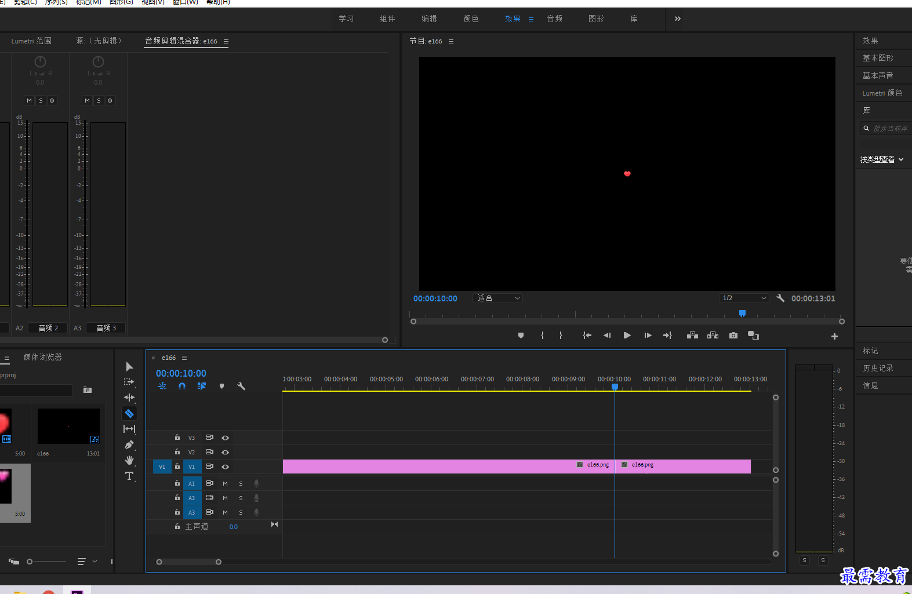Mute 音频 2 in audio mixer
Viewport: 912px width, 594px height.
(x=30, y=101)
